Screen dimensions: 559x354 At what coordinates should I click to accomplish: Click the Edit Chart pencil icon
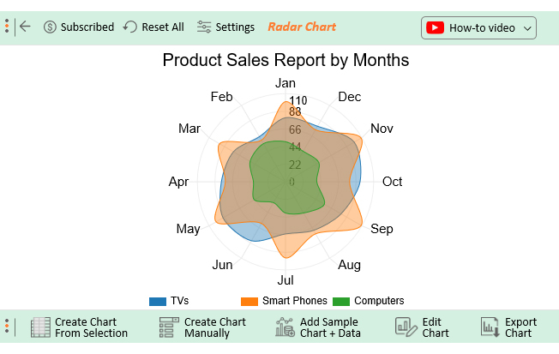click(x=406, y=327)
